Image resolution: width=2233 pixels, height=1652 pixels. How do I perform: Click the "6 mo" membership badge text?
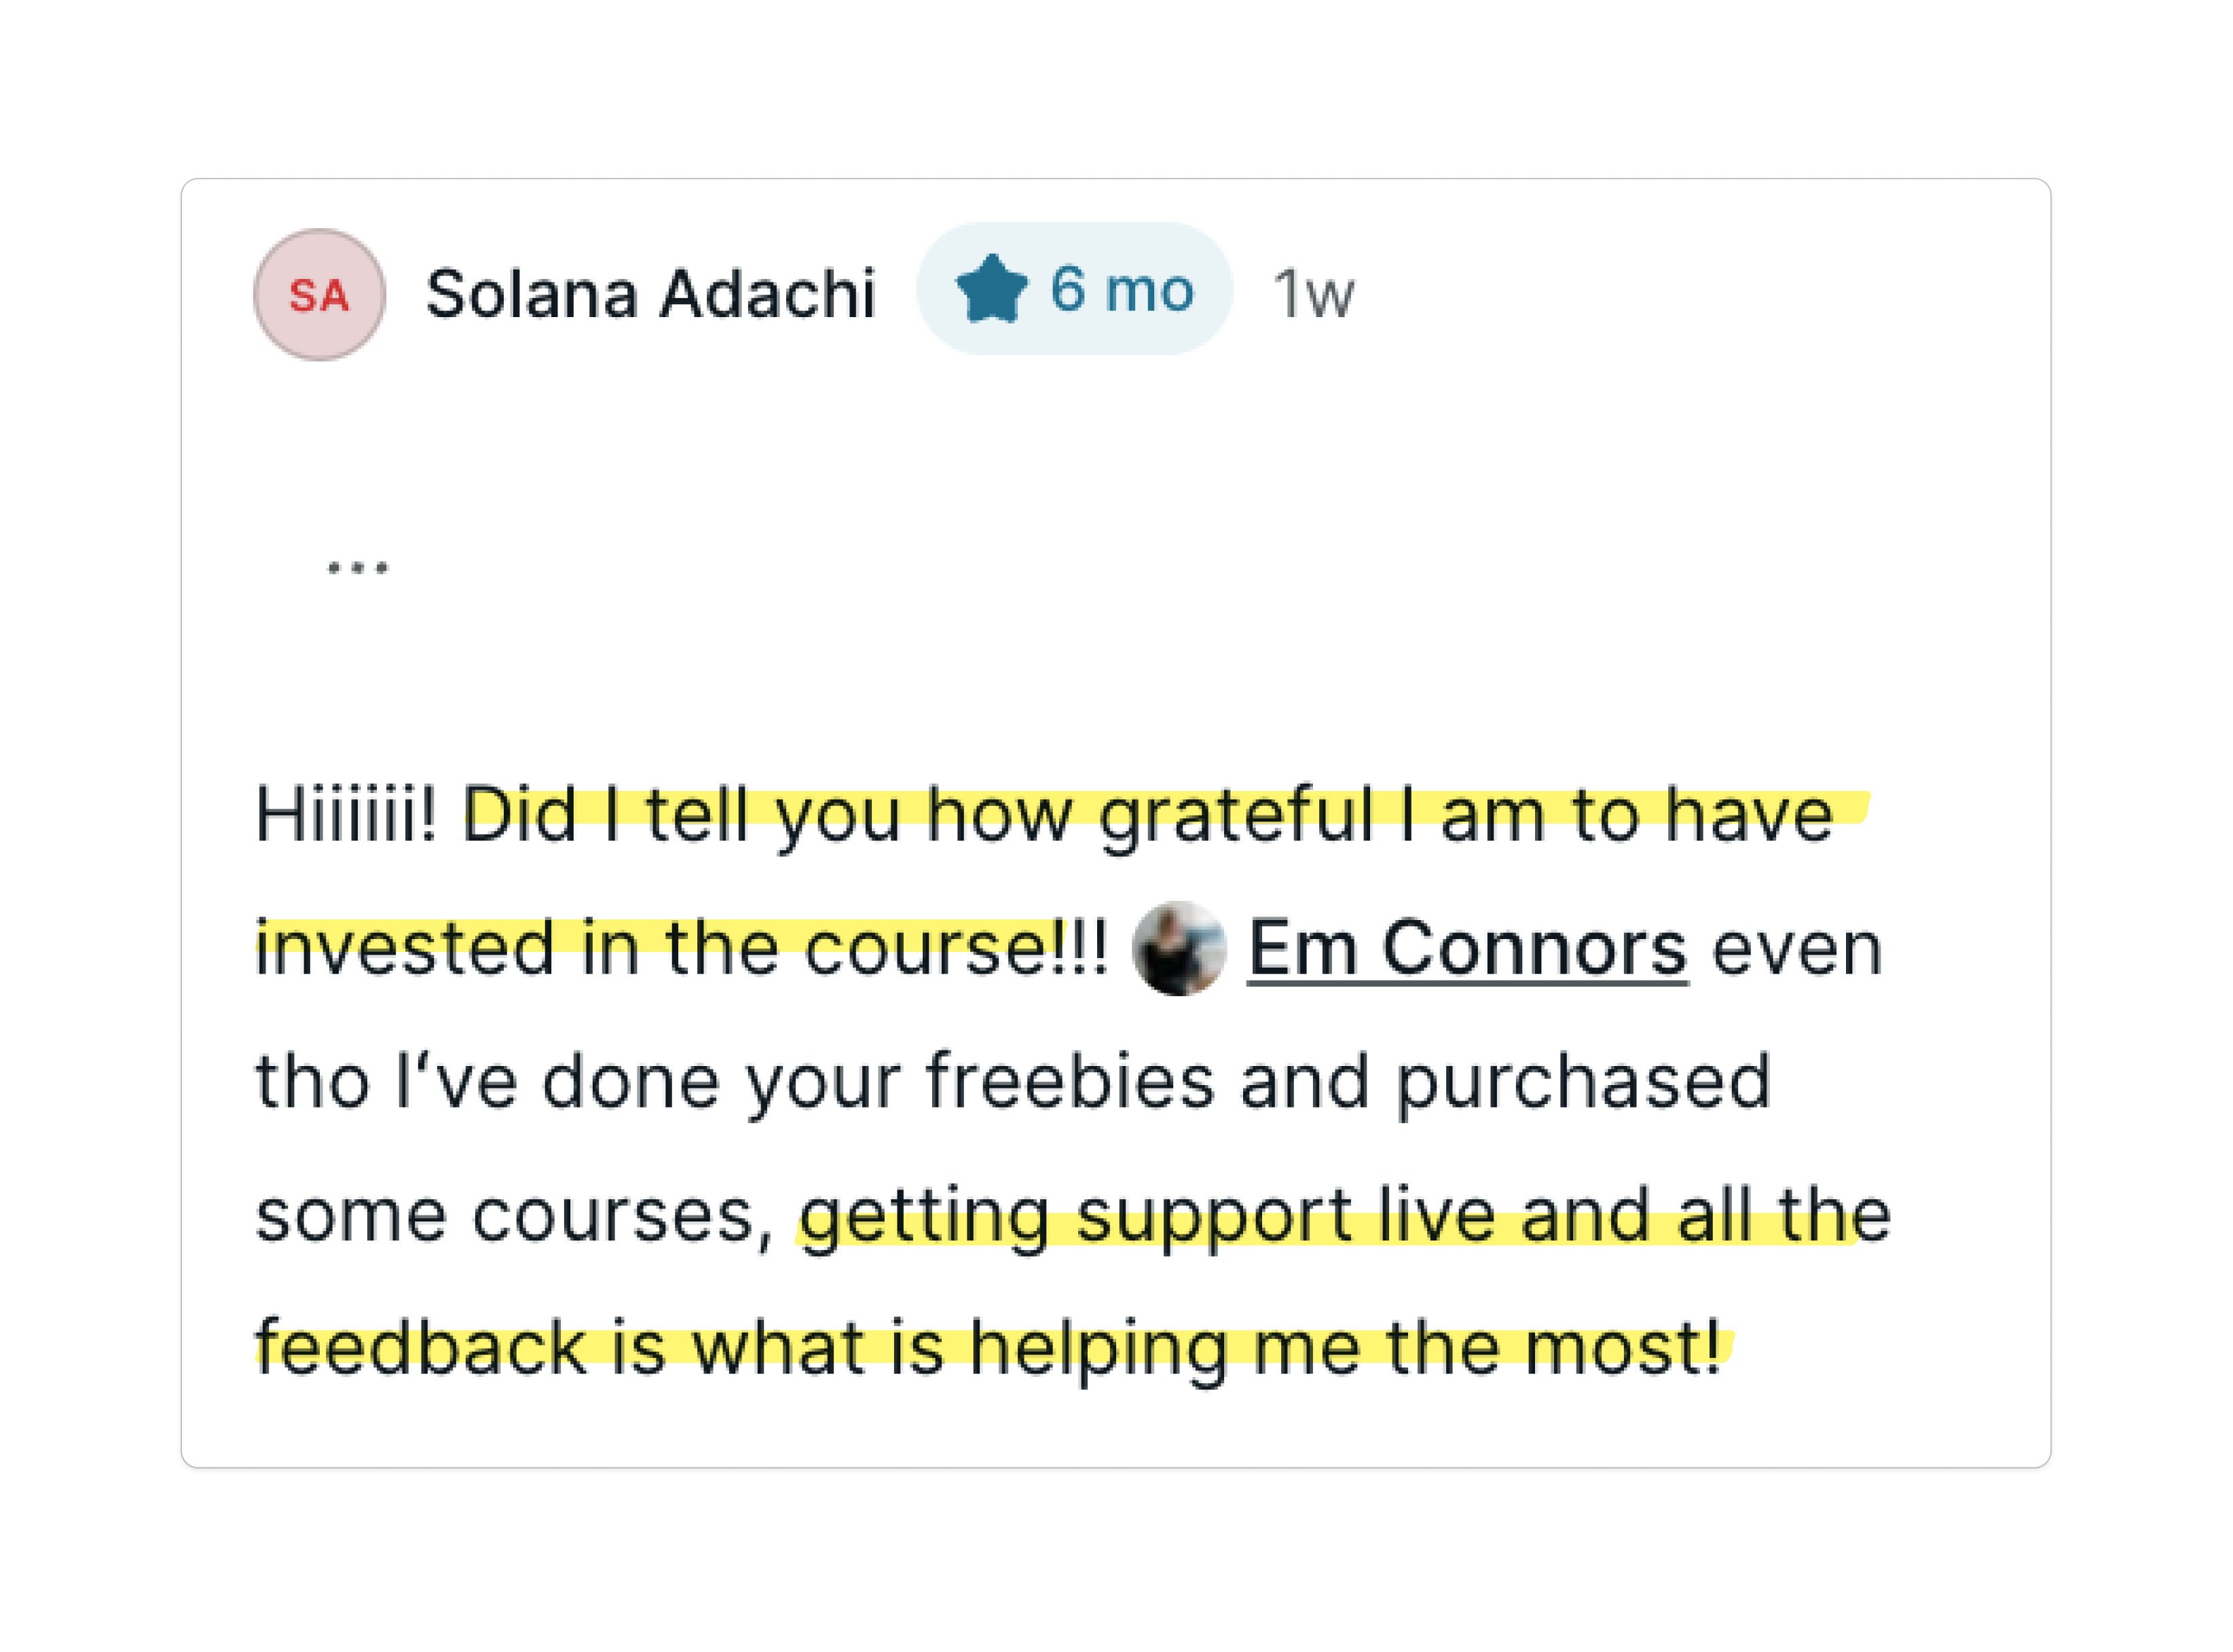[x=1121, y=290]
